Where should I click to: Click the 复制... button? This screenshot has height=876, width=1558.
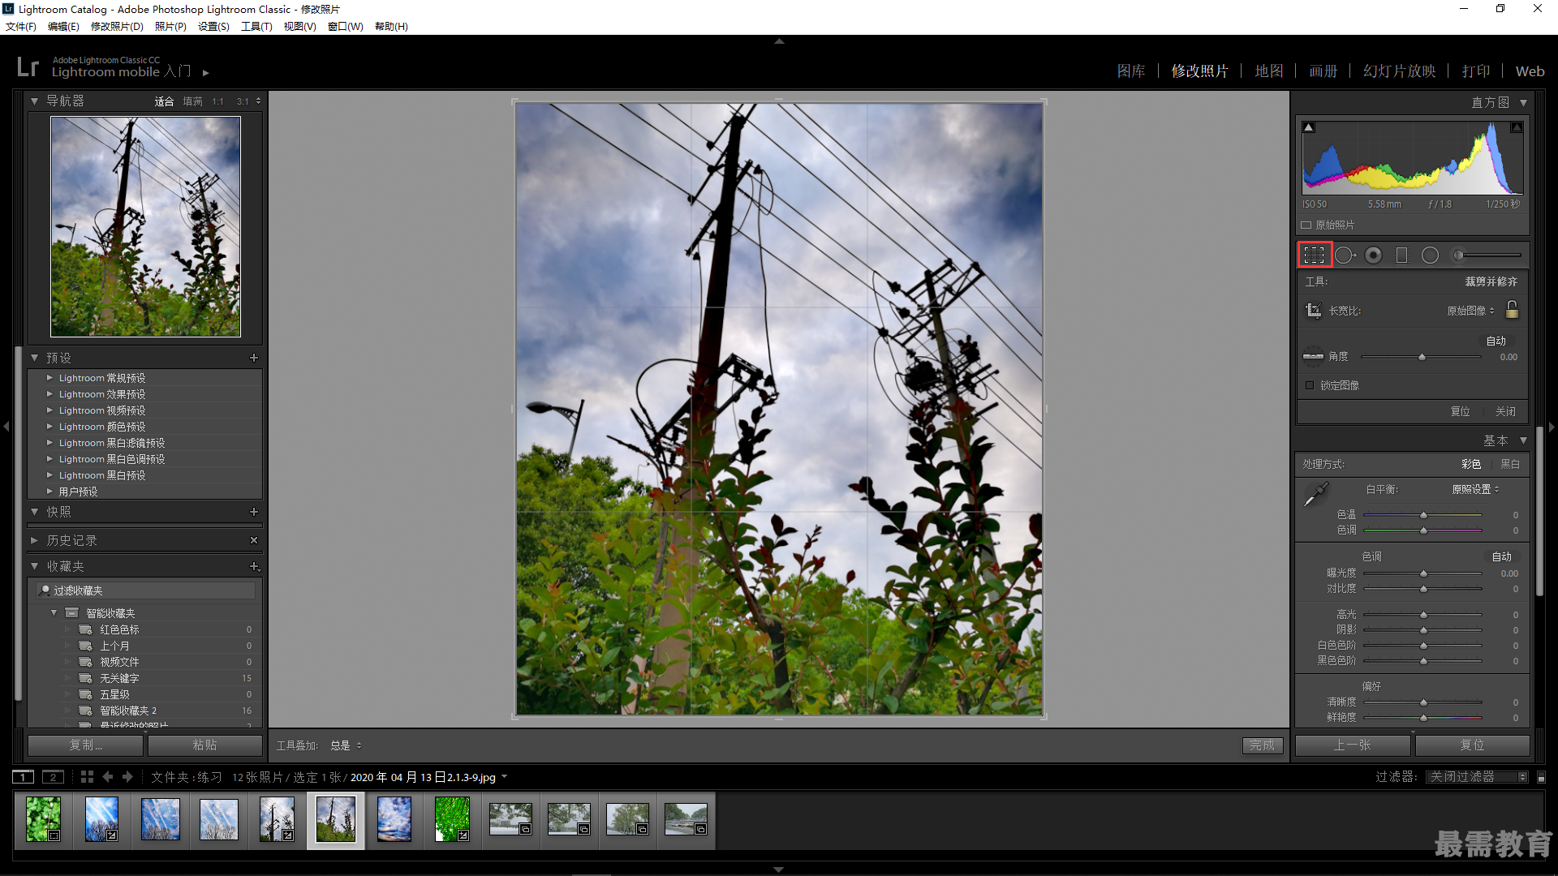coord(86,745)
